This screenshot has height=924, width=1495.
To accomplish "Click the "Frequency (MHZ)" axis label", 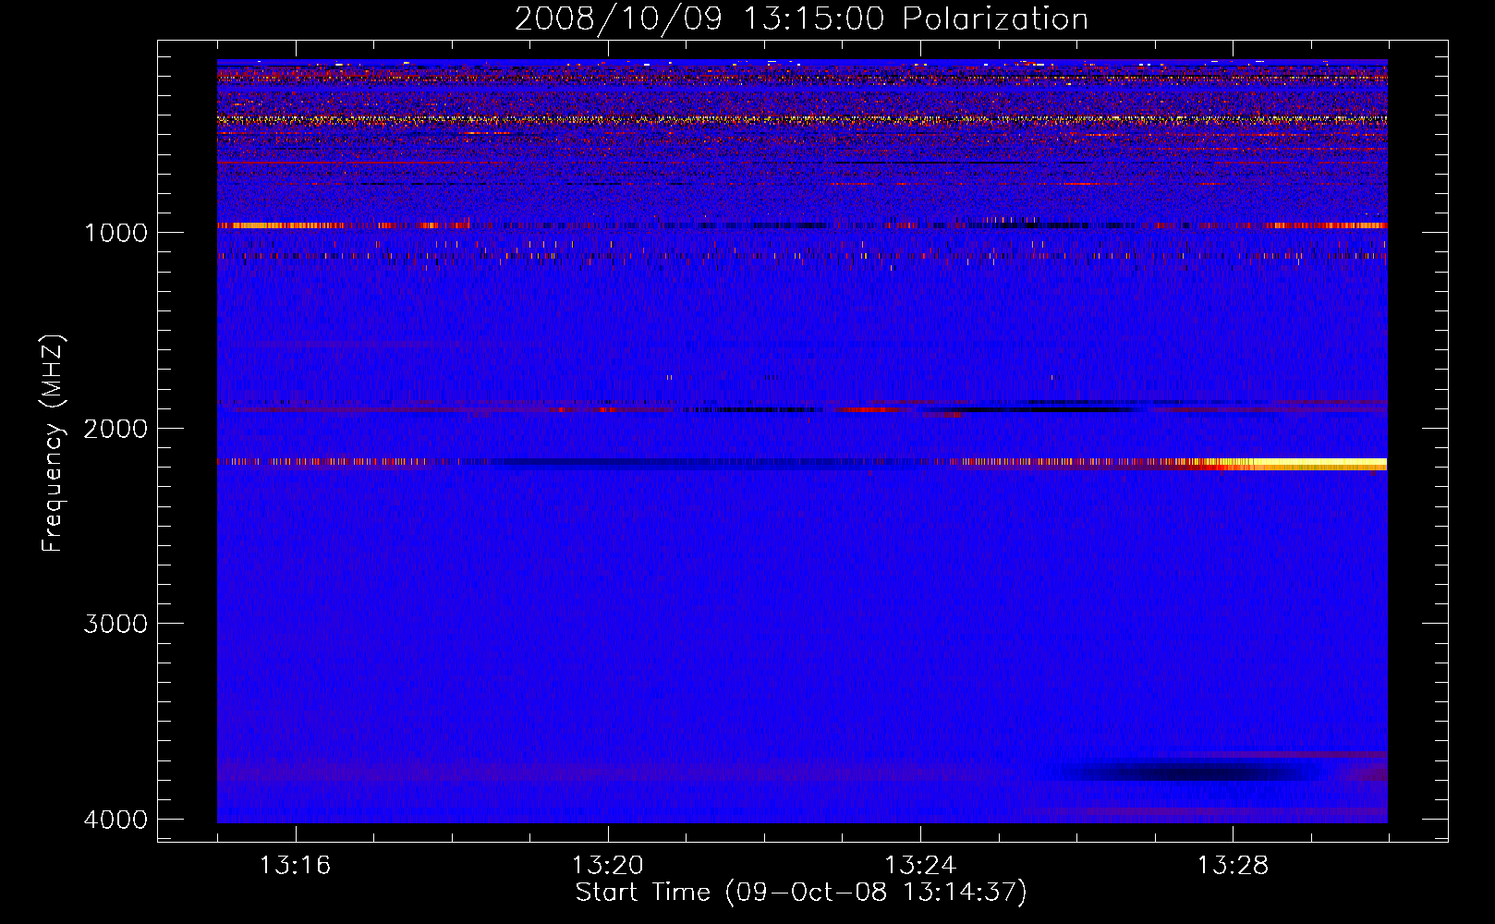I will coord(53,444).
